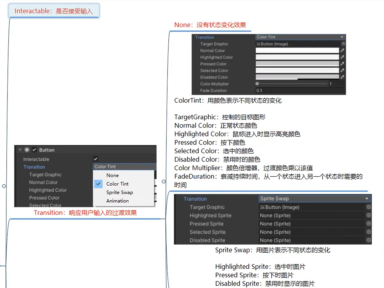Image resolution: width=384 pixels, height=288 pixels.
Task: Click eyedropper icon beside Normal Color
Action: (x=342, y=50)
